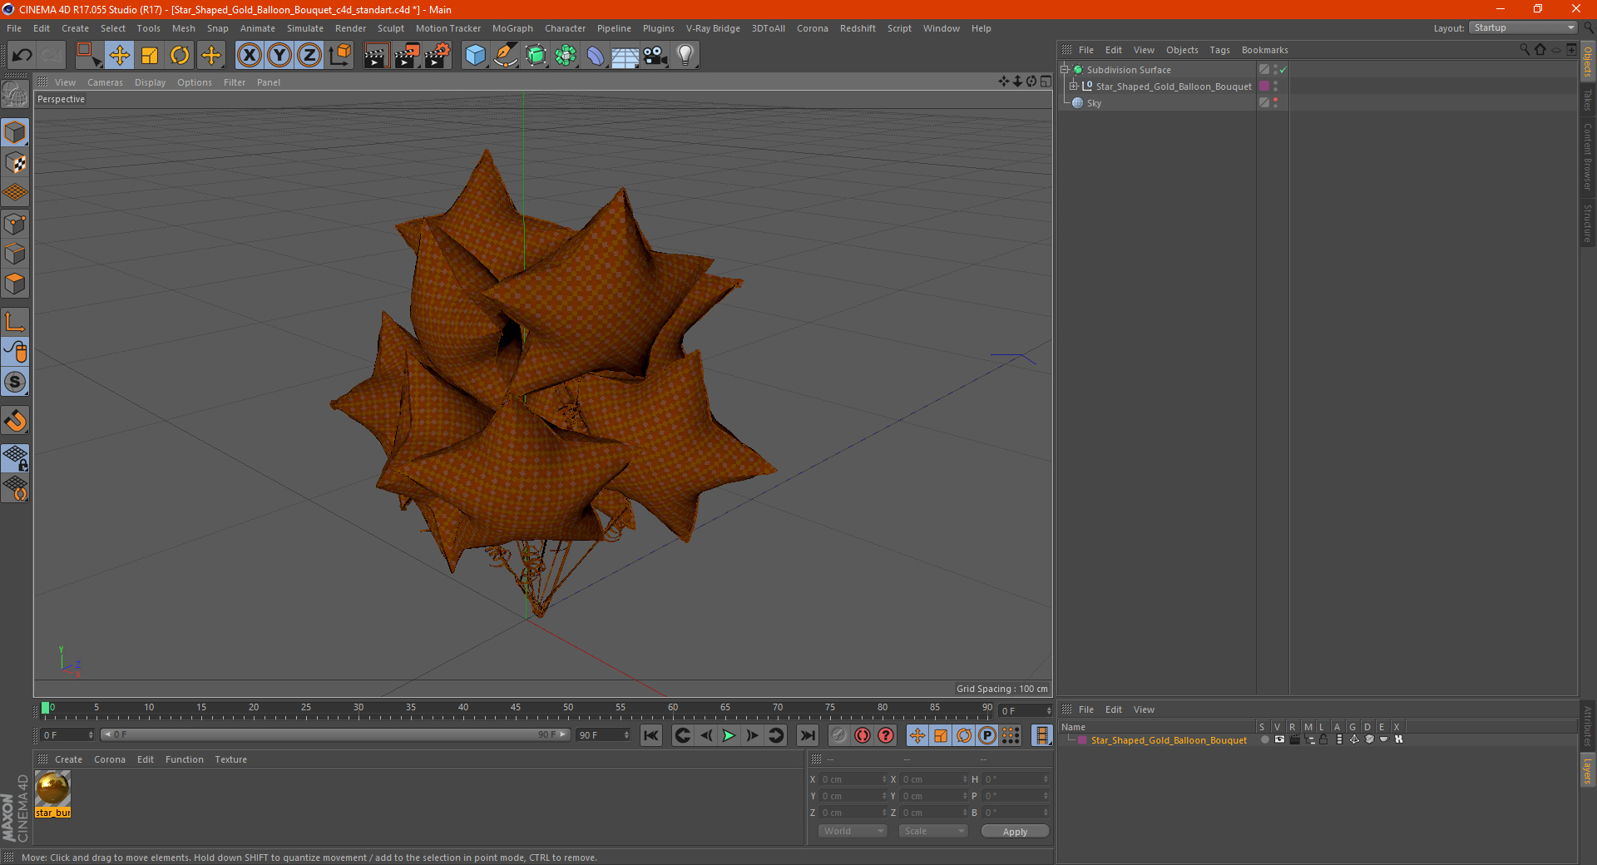The image size is (1597, 865).
Task: Click the timeline range slider bar
Action: pyautogui.click(x=335, y=734)
